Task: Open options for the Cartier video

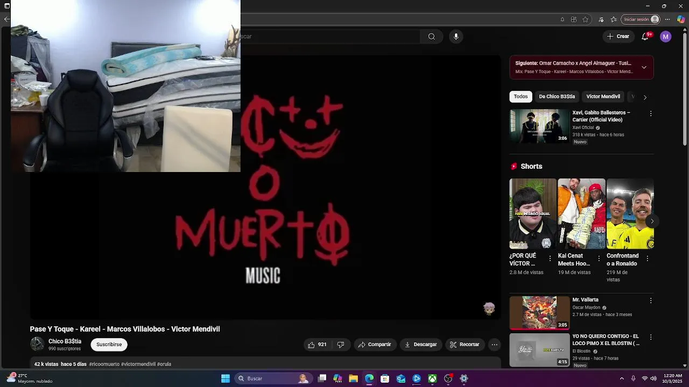Action: point(651,114)
